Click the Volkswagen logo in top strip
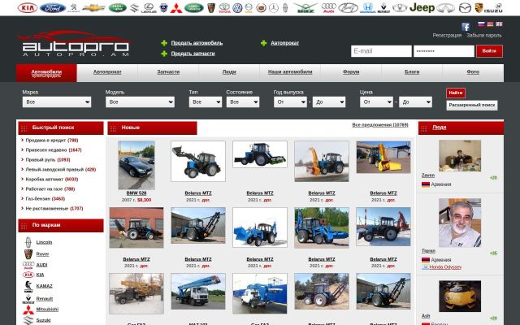 (237, 8)
